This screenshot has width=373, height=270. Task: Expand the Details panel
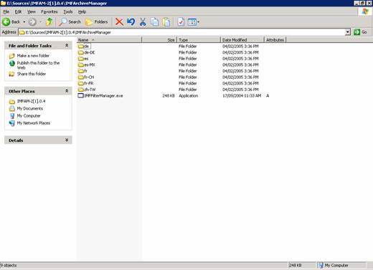67,140
